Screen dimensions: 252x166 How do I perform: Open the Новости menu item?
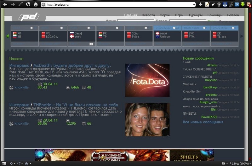pos(148,15)
